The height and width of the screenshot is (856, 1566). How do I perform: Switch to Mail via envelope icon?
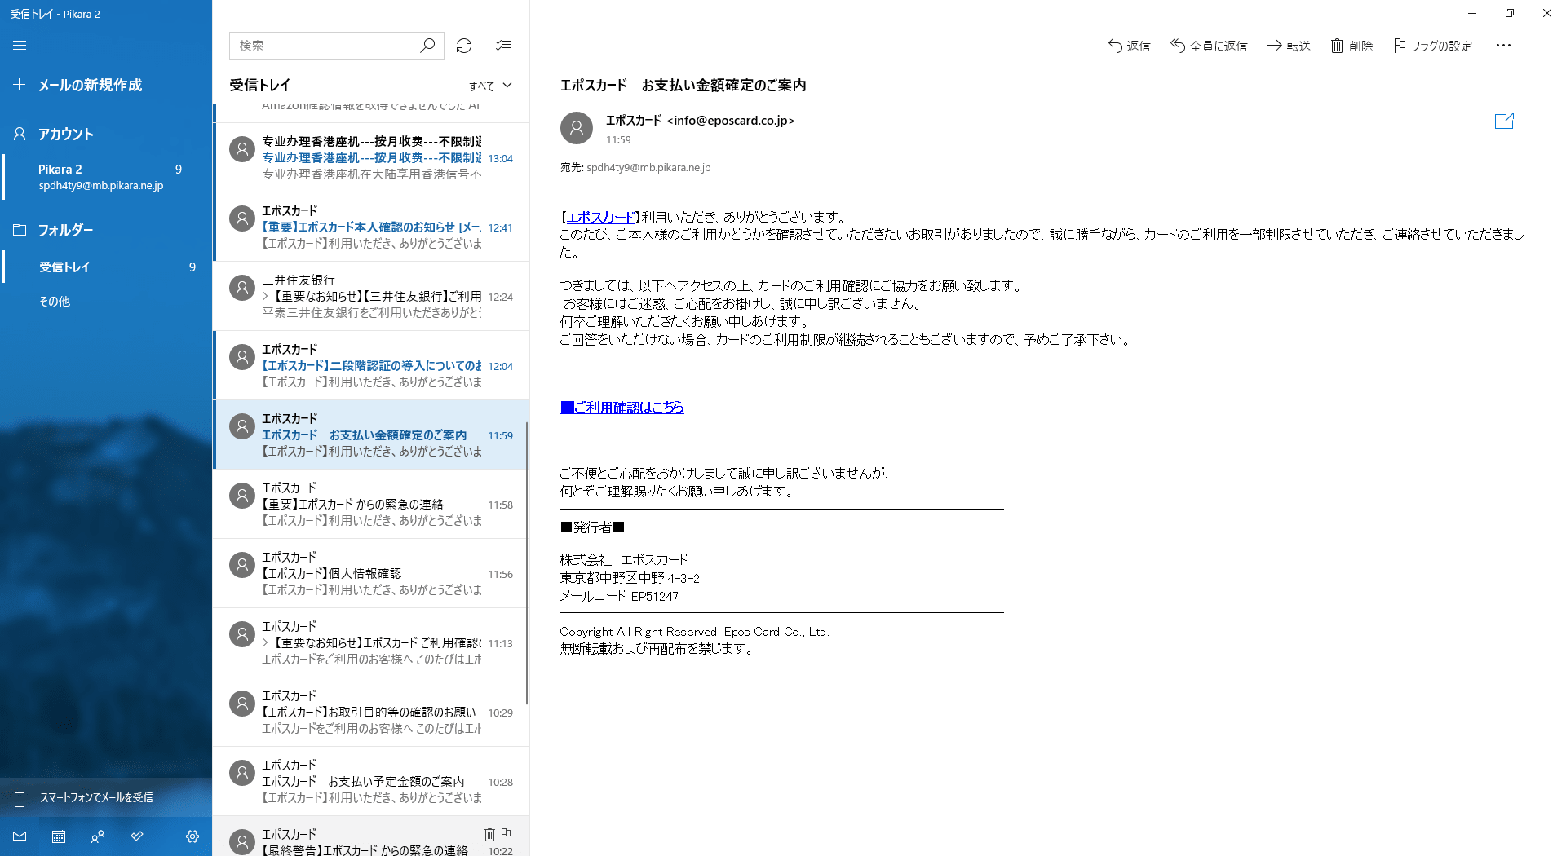[x=20, y=836]
